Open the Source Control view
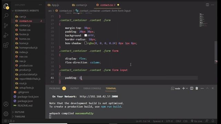This screenshot has width=221, height=124. tap(6, 25)
